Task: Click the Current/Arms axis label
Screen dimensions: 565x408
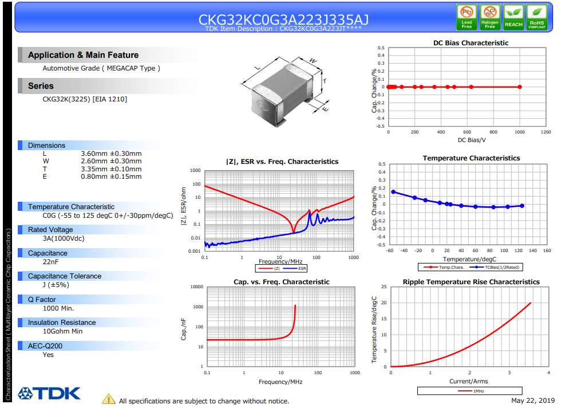Action: coord(468,381)
